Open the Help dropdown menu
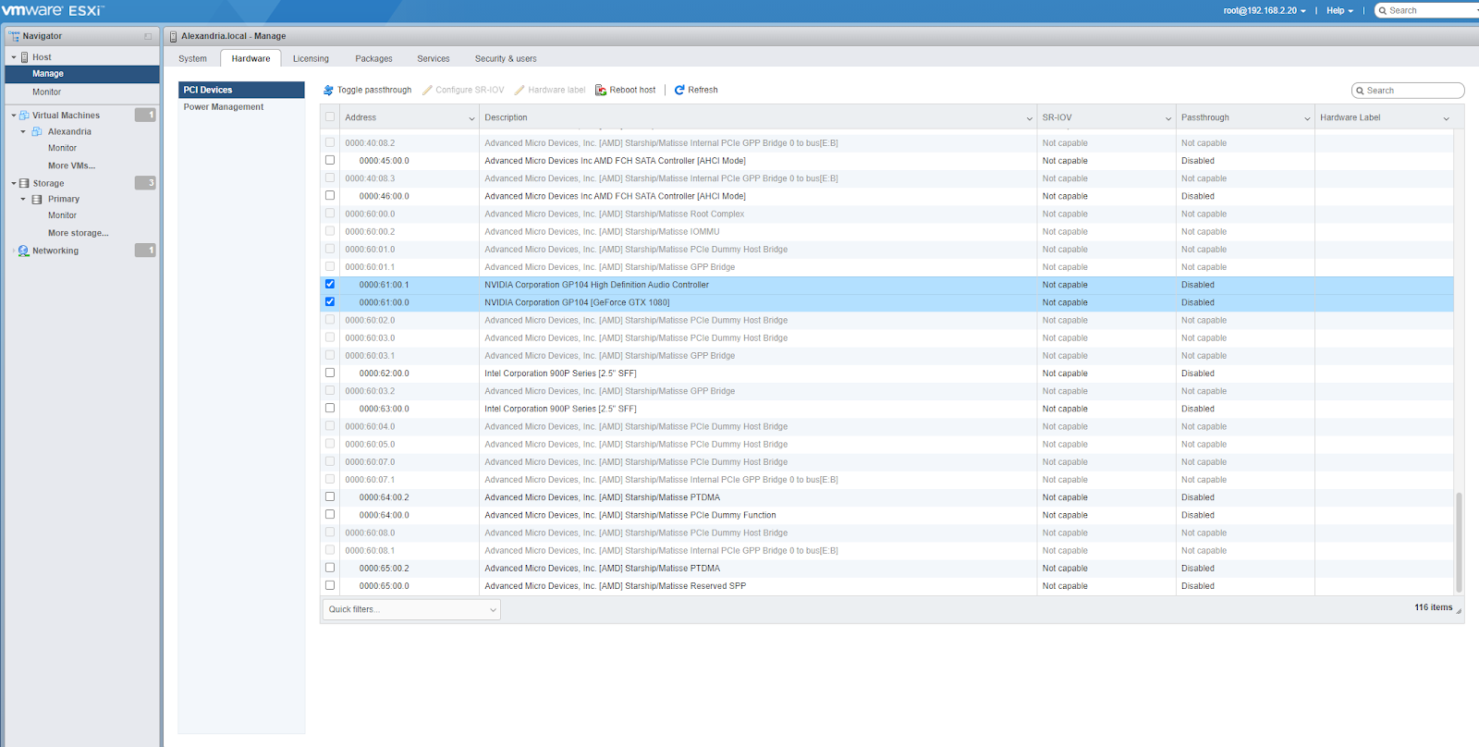The height and width of the screenshot is (747, 1479). tap(1339, 11)
